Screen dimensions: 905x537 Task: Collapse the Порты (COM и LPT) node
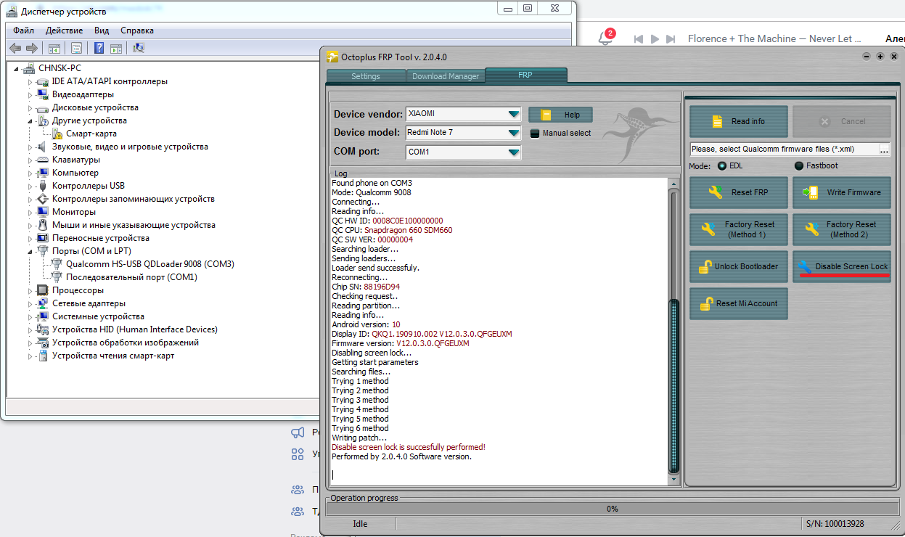pos(30,252)
